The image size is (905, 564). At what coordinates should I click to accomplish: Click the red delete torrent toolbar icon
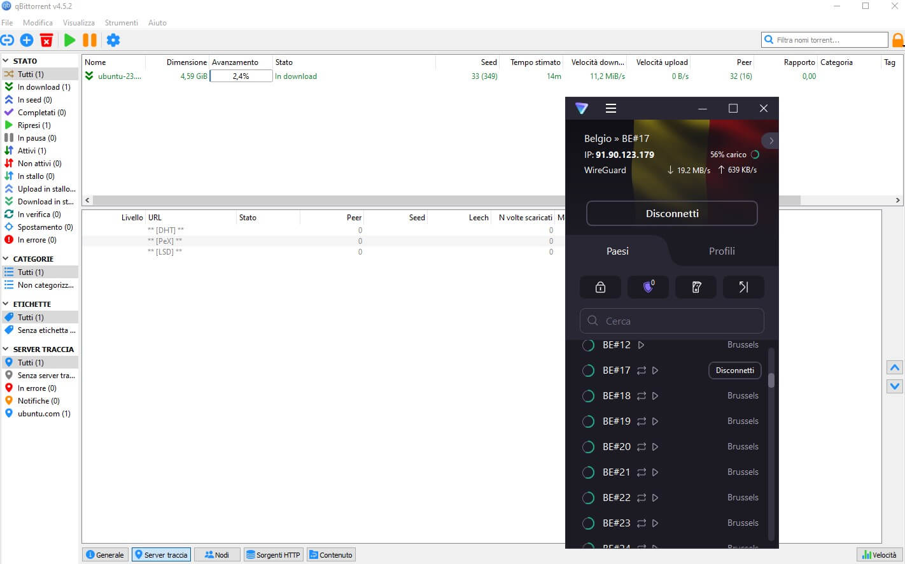[x=46, y=40]
